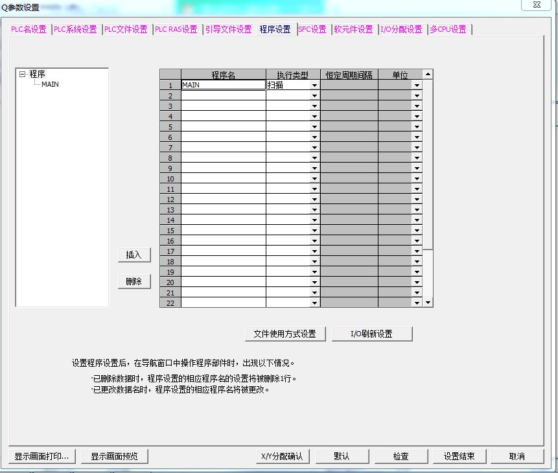This screenshot has width=558, height=473.
Task: Click the 程序名 cell in row 5
Action: 223,126
